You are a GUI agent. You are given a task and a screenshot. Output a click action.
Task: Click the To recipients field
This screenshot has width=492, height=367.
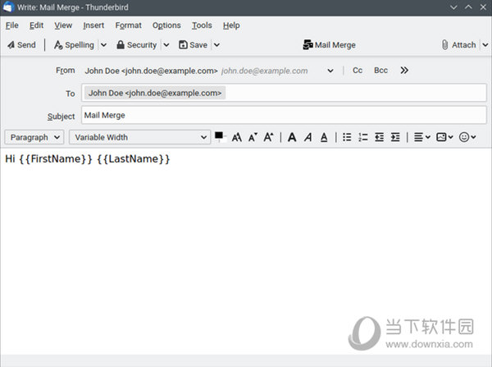point(284,93)
